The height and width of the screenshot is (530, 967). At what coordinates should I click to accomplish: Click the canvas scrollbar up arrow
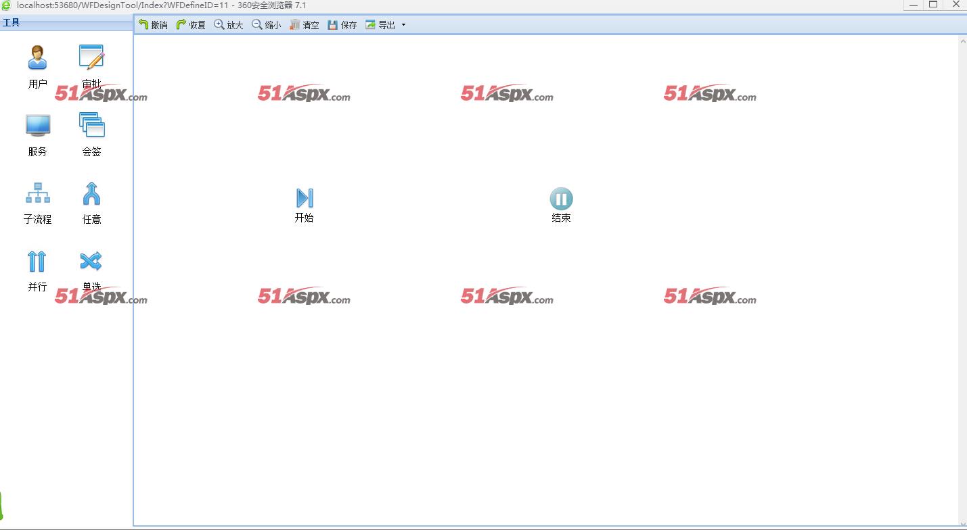tap(963, 41)
